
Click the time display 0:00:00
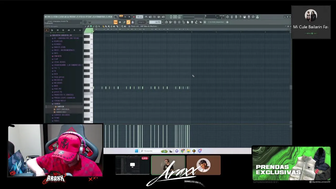[175, 17]
